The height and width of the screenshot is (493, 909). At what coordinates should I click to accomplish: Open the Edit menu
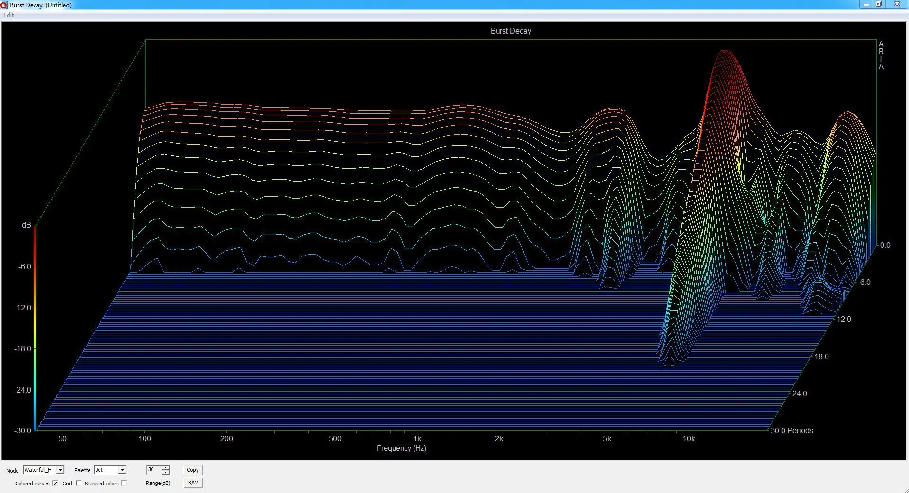(x=9, y=15)
